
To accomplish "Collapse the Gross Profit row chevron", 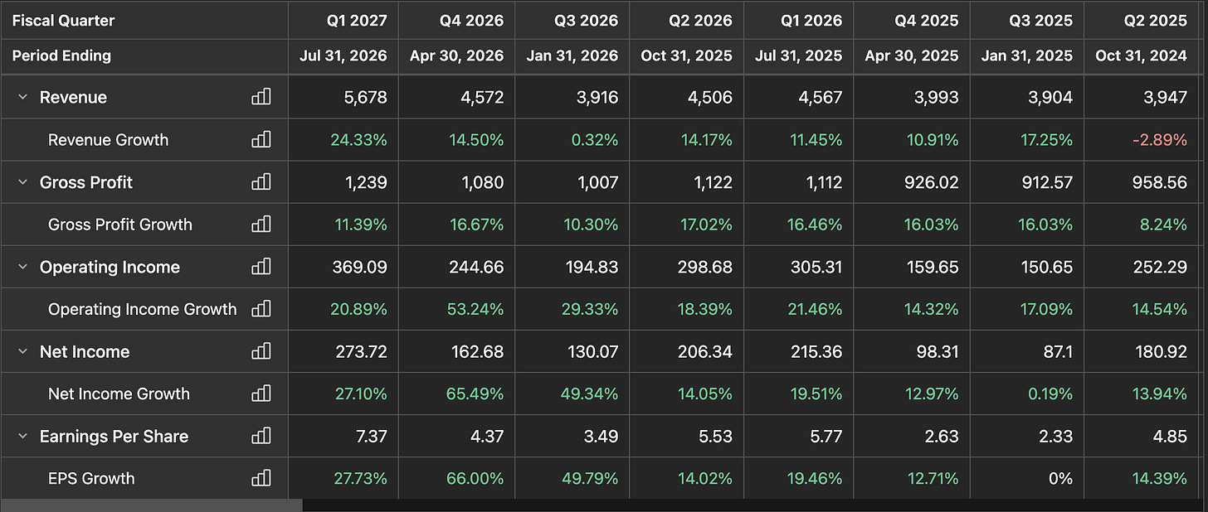I will pyautogui.click(x=22, y=182).
